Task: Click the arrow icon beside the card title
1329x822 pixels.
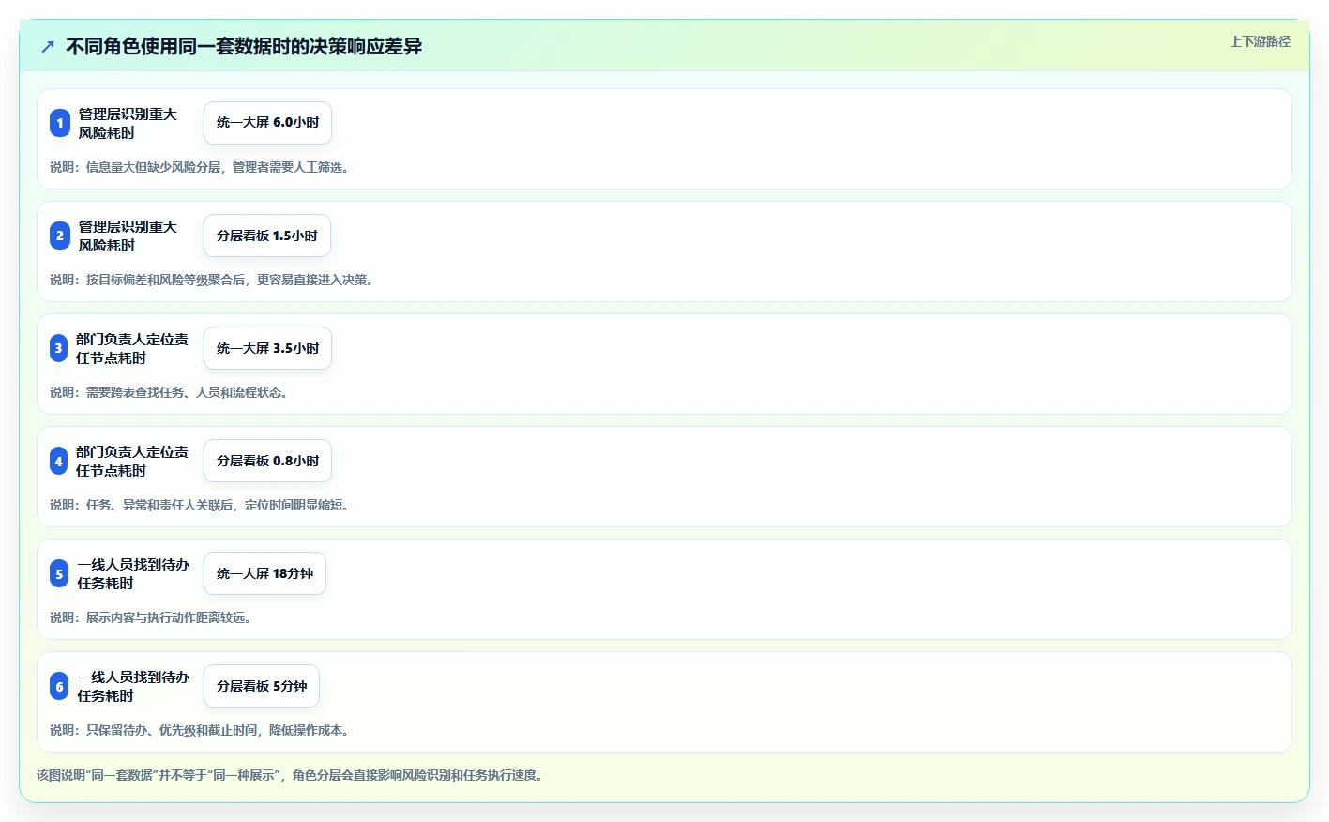Action: point(48,46)
